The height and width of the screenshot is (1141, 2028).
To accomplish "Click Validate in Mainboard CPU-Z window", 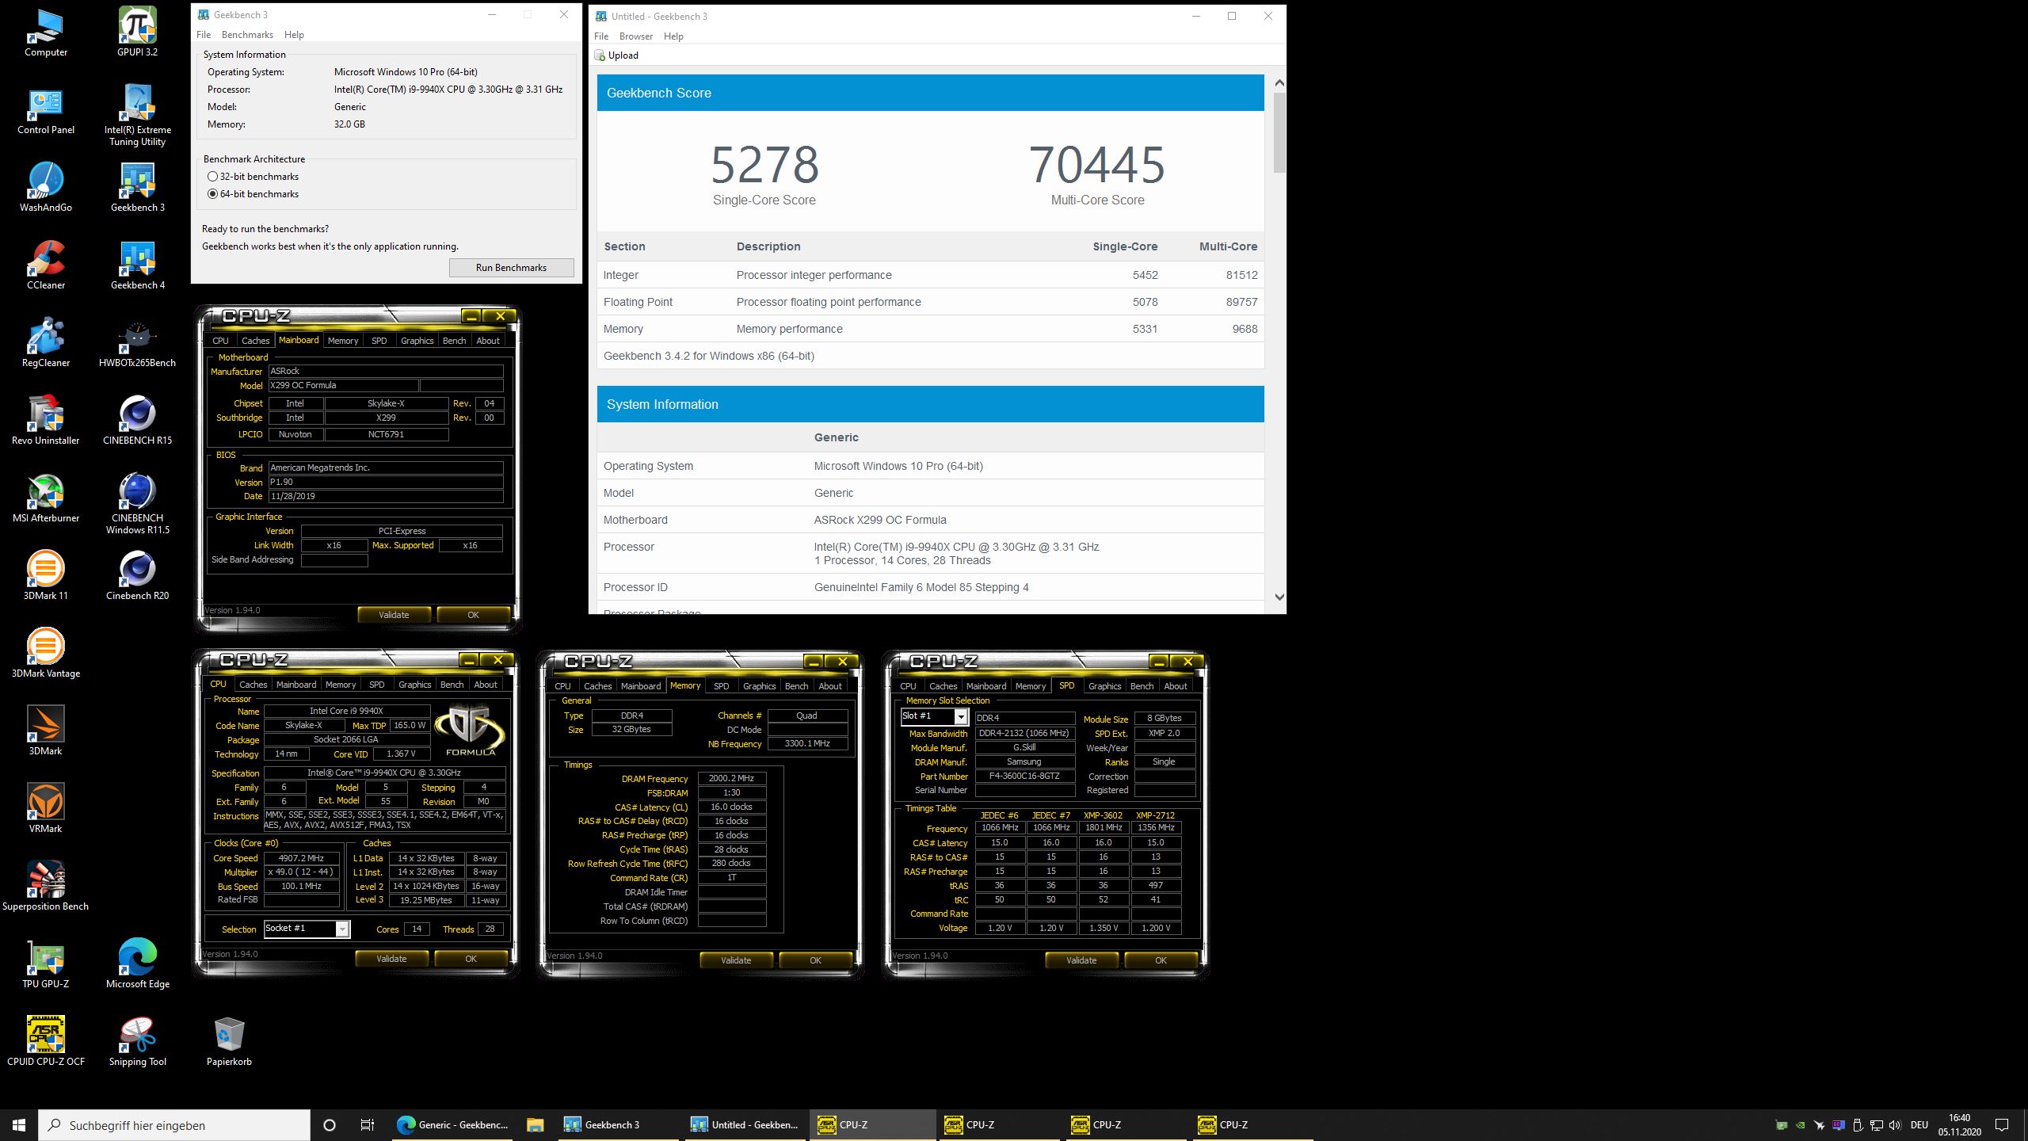I will tap(394, 615).
